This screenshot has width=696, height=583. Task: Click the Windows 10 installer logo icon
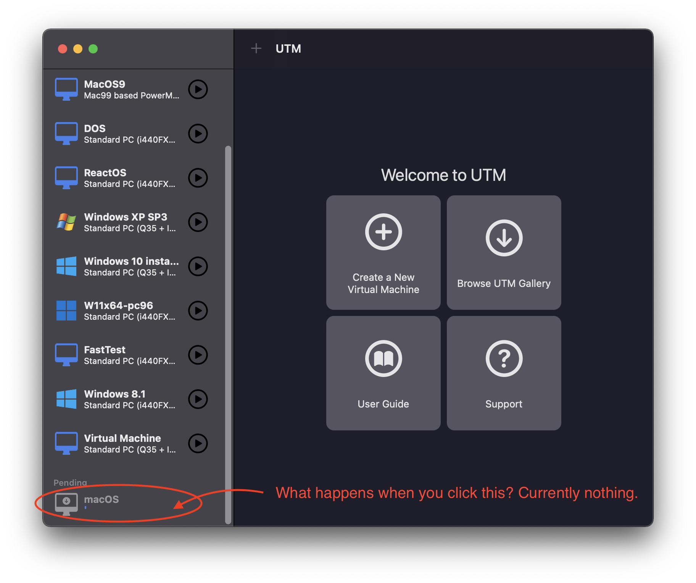pos(66,266)
